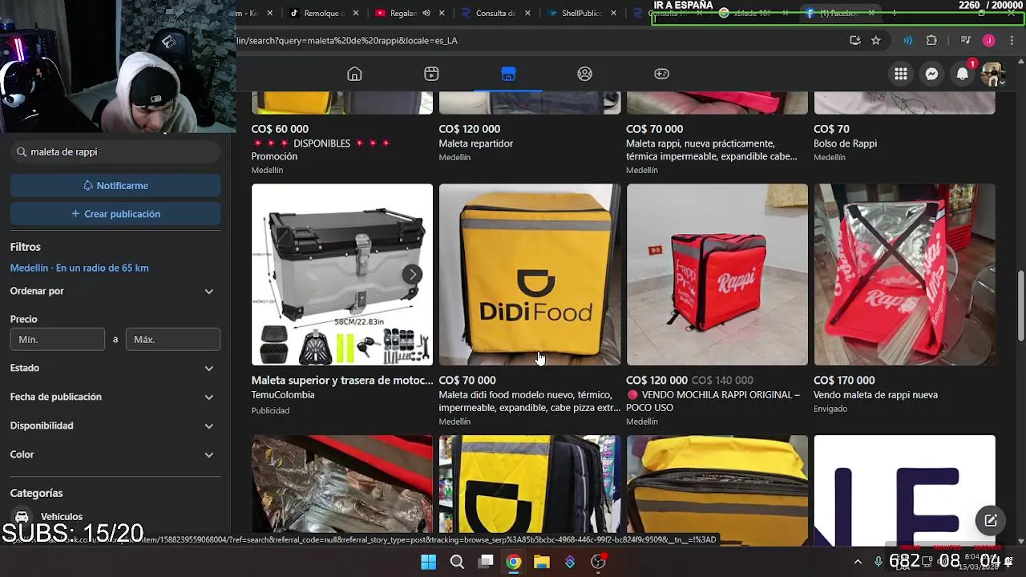This screenshot has width=1026, height=577.
Task: Open Windows Start button
Action: [x=429, y=562]
